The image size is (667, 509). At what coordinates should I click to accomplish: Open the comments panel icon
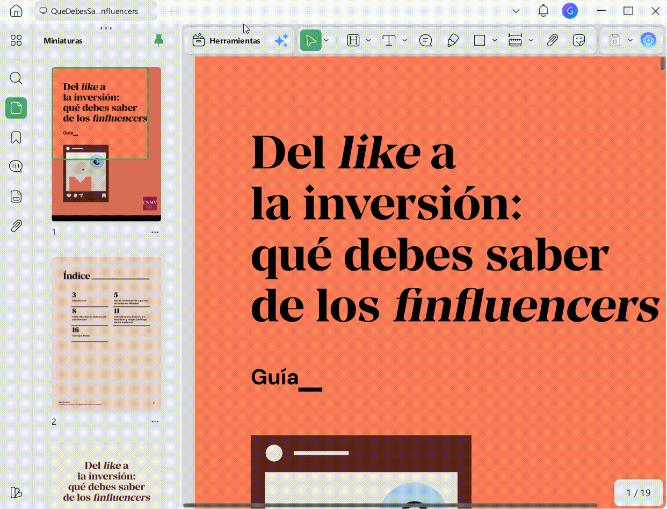(16, 166)
